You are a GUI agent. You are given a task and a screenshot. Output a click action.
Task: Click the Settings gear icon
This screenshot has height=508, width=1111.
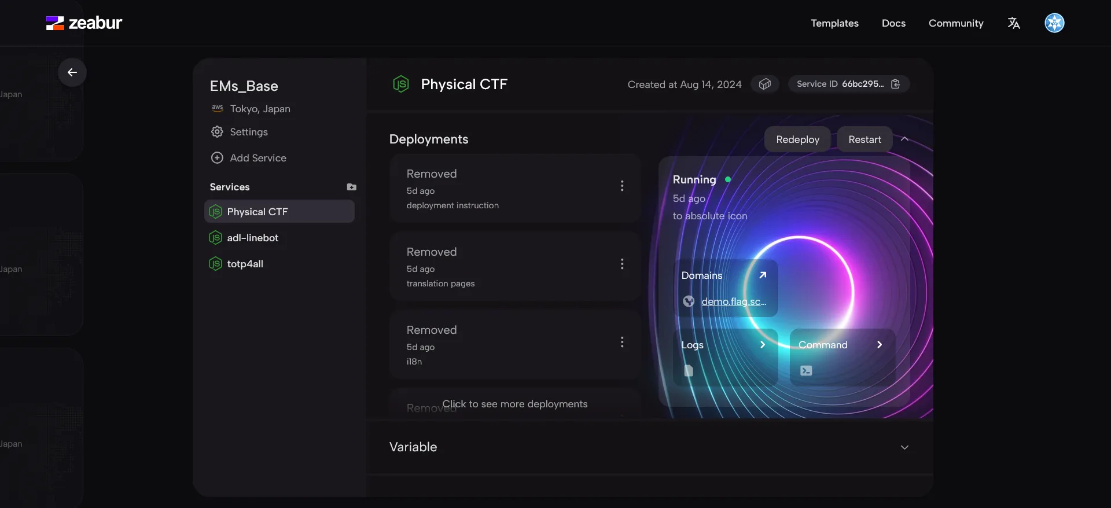(x=217, y=132)
